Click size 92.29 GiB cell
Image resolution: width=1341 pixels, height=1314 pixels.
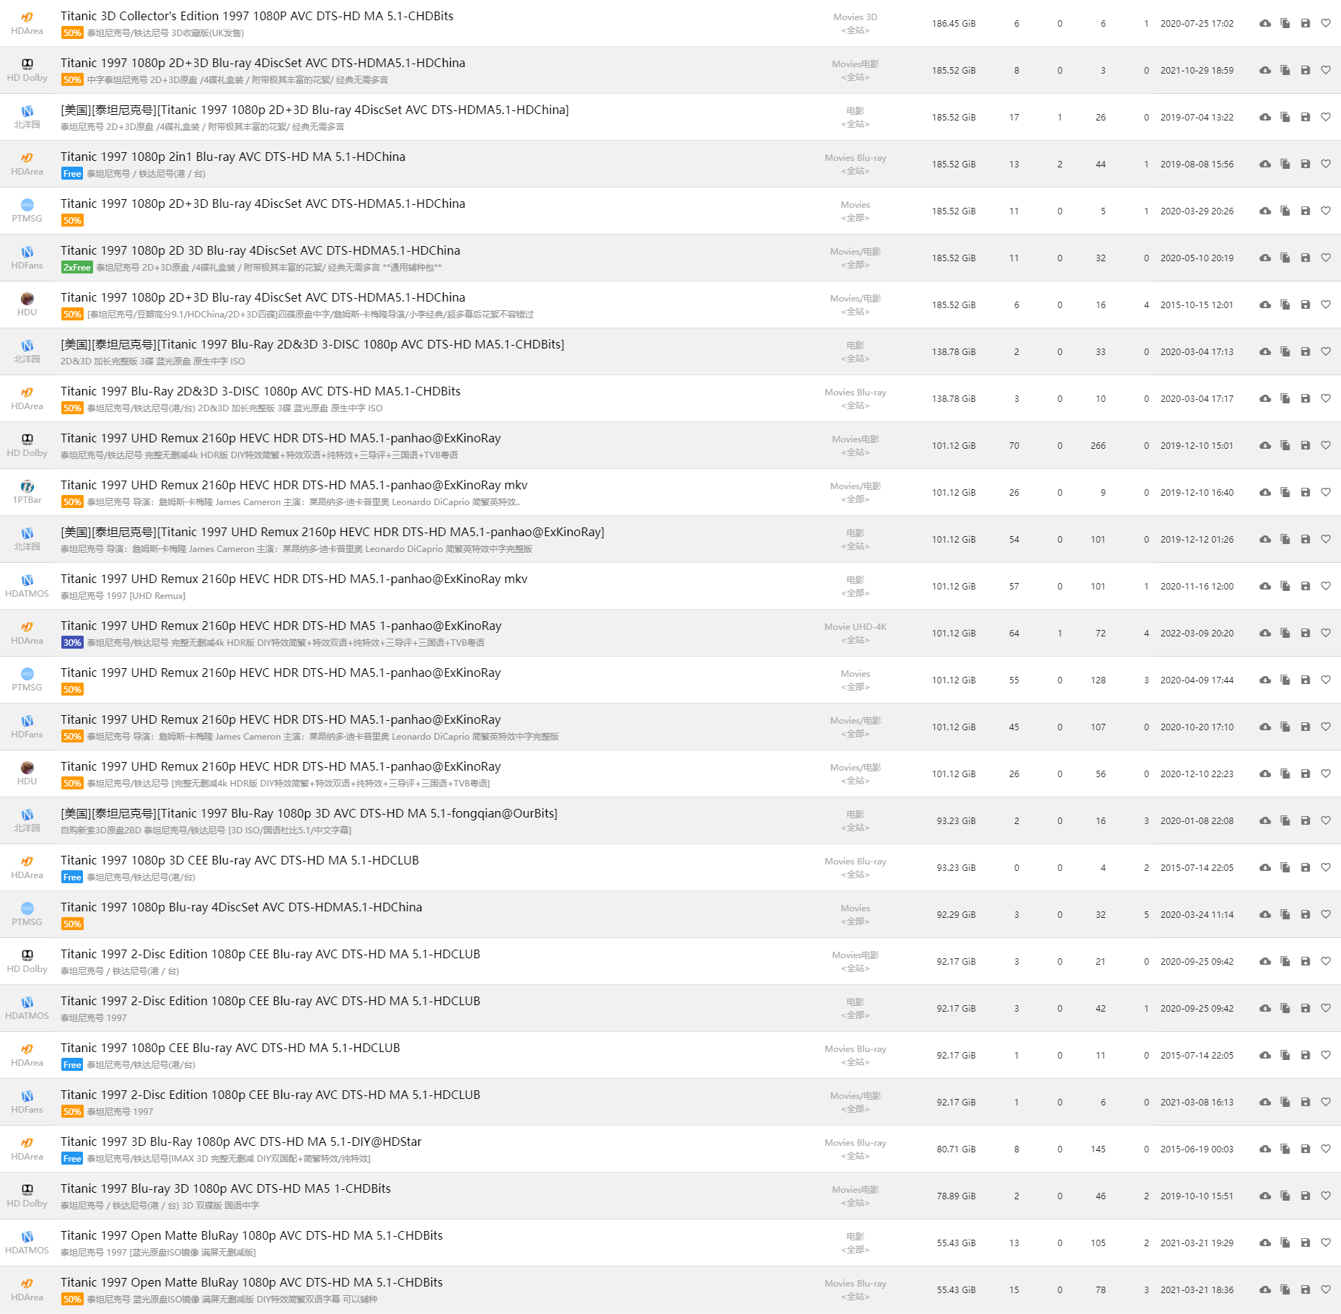[x=956, y=915]
